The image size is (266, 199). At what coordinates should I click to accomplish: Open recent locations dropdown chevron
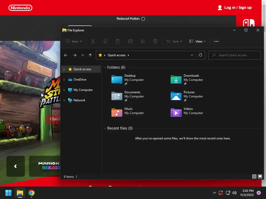point(83,55)
